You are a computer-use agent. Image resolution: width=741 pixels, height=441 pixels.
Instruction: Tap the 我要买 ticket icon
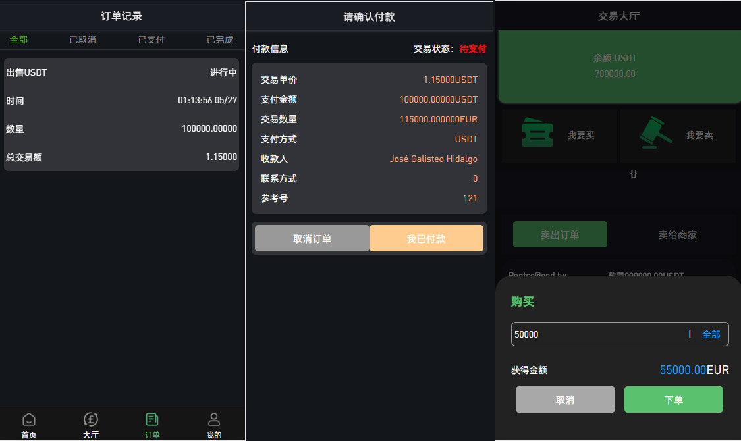click(537, 133)
